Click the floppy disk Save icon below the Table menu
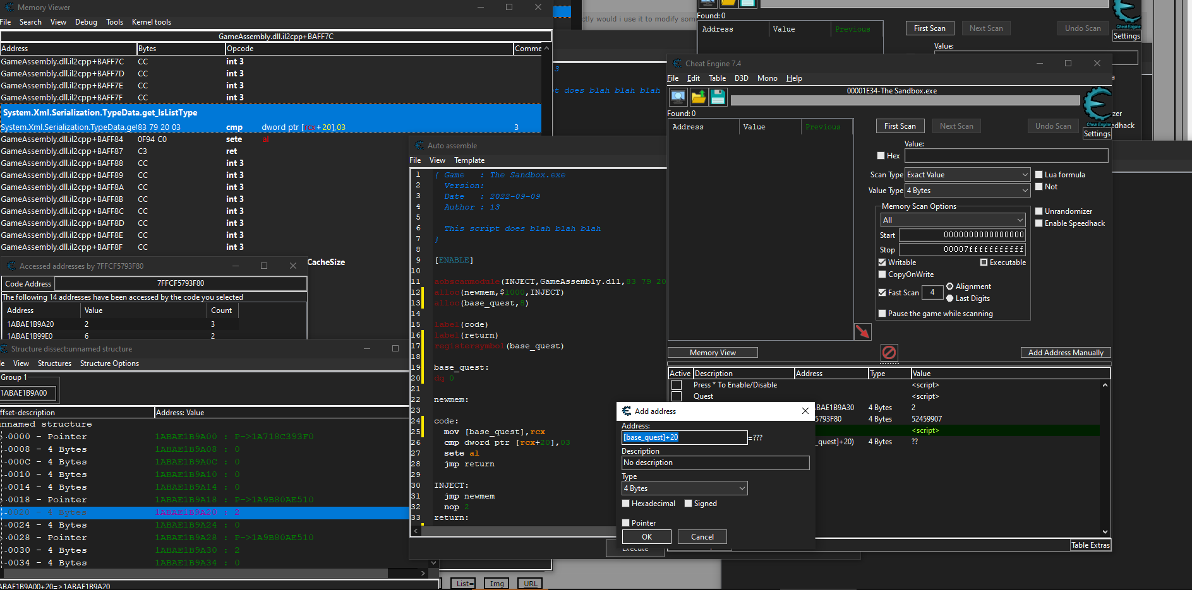Image resolution: width=1192 pixels, height=590 pixels. coord(718,98)
